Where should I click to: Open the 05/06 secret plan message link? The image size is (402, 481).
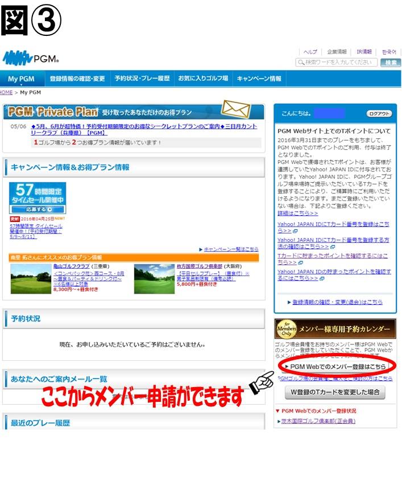(x=144, y=129)
